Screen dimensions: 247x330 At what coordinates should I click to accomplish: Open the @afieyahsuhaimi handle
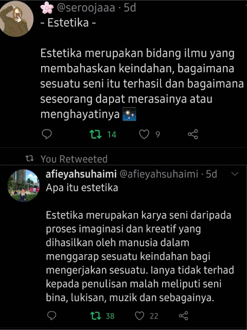pos(159,174)
